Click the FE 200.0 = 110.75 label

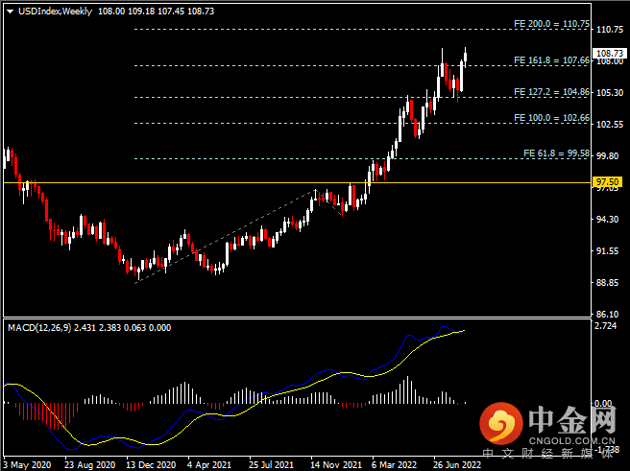pyautogui.click(x=551, y=24)
